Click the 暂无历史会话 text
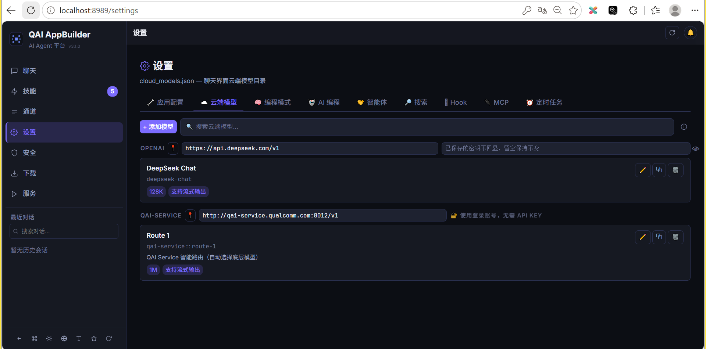Viewport: 706px width, 349px height. 29,250
